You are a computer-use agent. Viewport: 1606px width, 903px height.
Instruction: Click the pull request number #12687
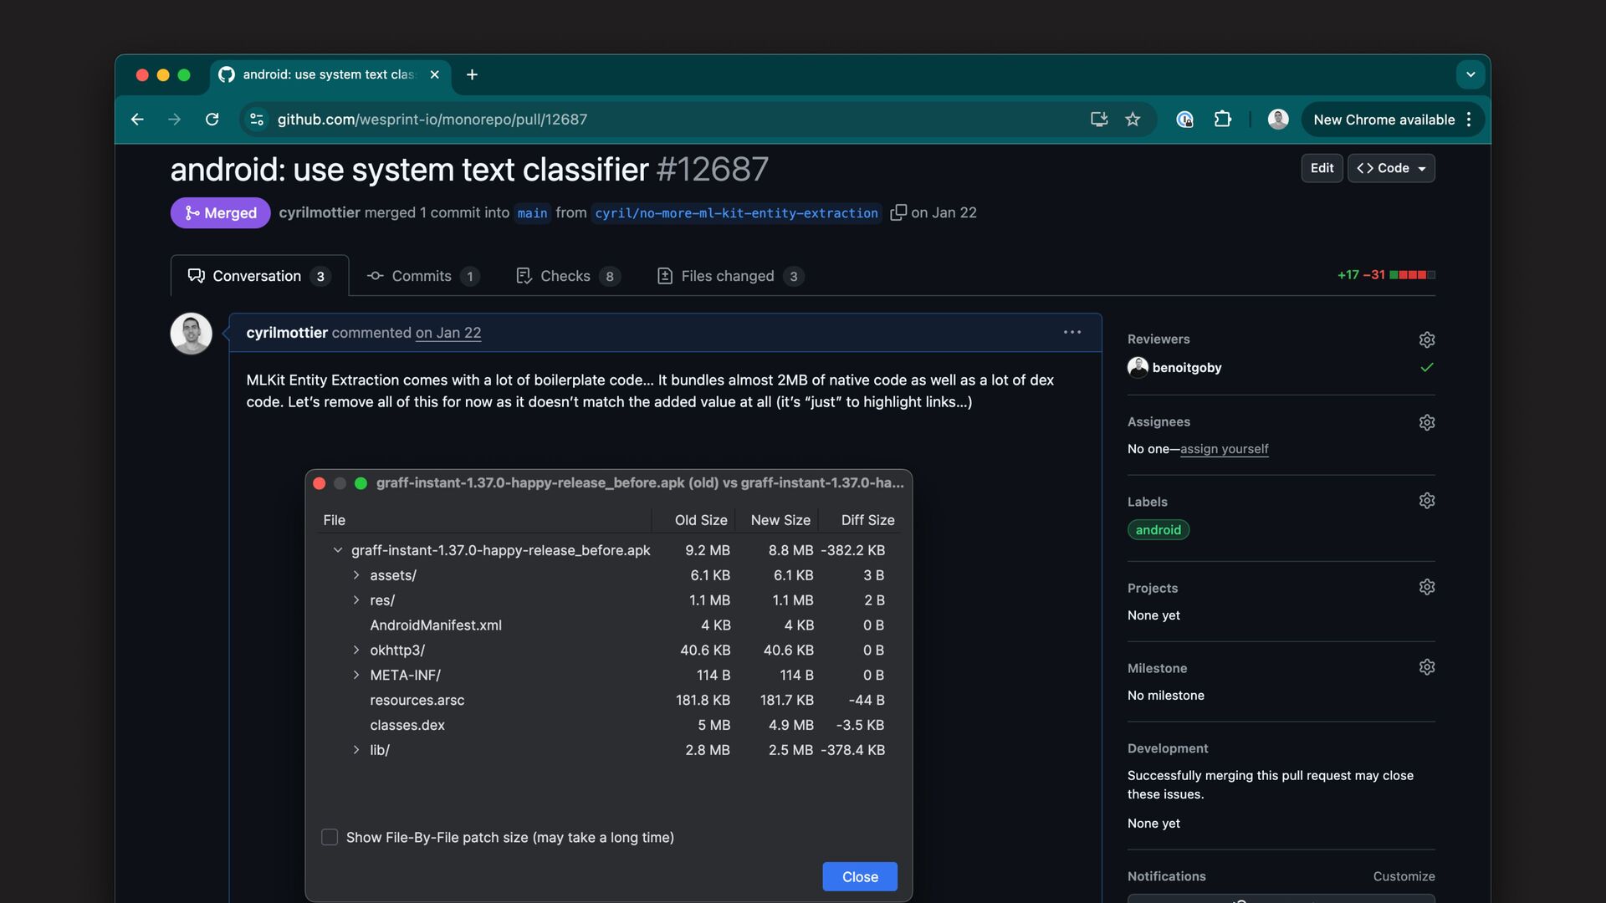(x=713, y=169)
